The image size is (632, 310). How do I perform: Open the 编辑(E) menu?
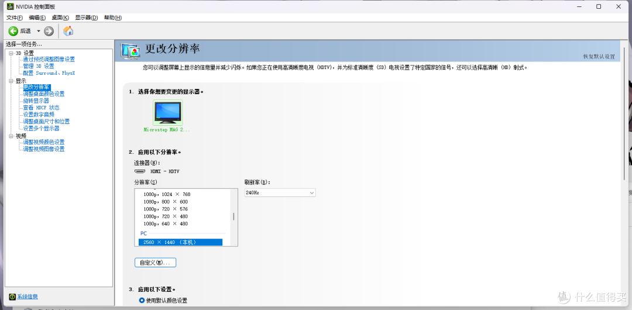pyautogui.click(x=37, y=18)
